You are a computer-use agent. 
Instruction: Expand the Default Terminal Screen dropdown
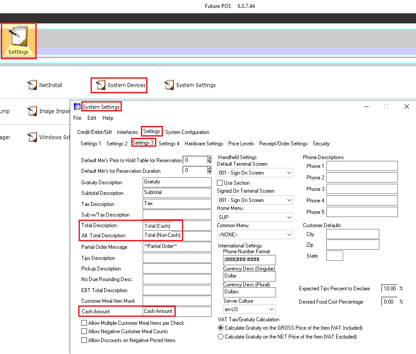click(x=289, y=173)
